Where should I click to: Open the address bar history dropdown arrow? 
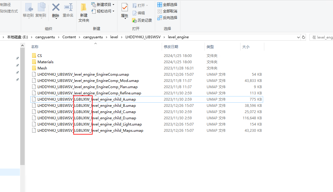[299, 37]
